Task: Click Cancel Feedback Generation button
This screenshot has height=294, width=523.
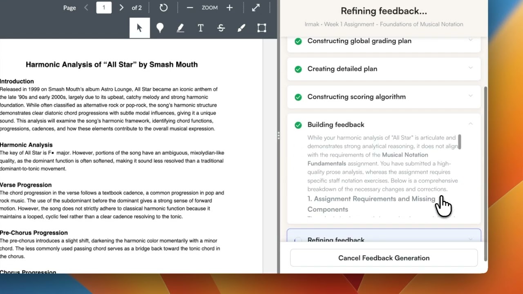Action: click(x=384, y=258)
